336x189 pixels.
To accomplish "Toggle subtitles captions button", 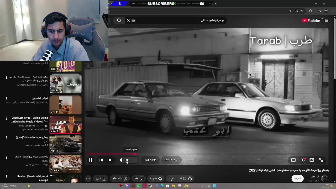I will [x=293, y=160].
